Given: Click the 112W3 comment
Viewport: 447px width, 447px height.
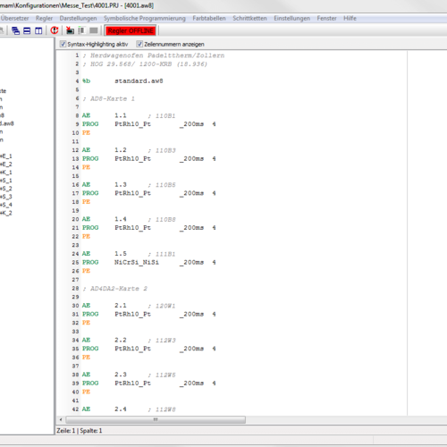Looking at the screenshot, I should [x=162, y=341].
